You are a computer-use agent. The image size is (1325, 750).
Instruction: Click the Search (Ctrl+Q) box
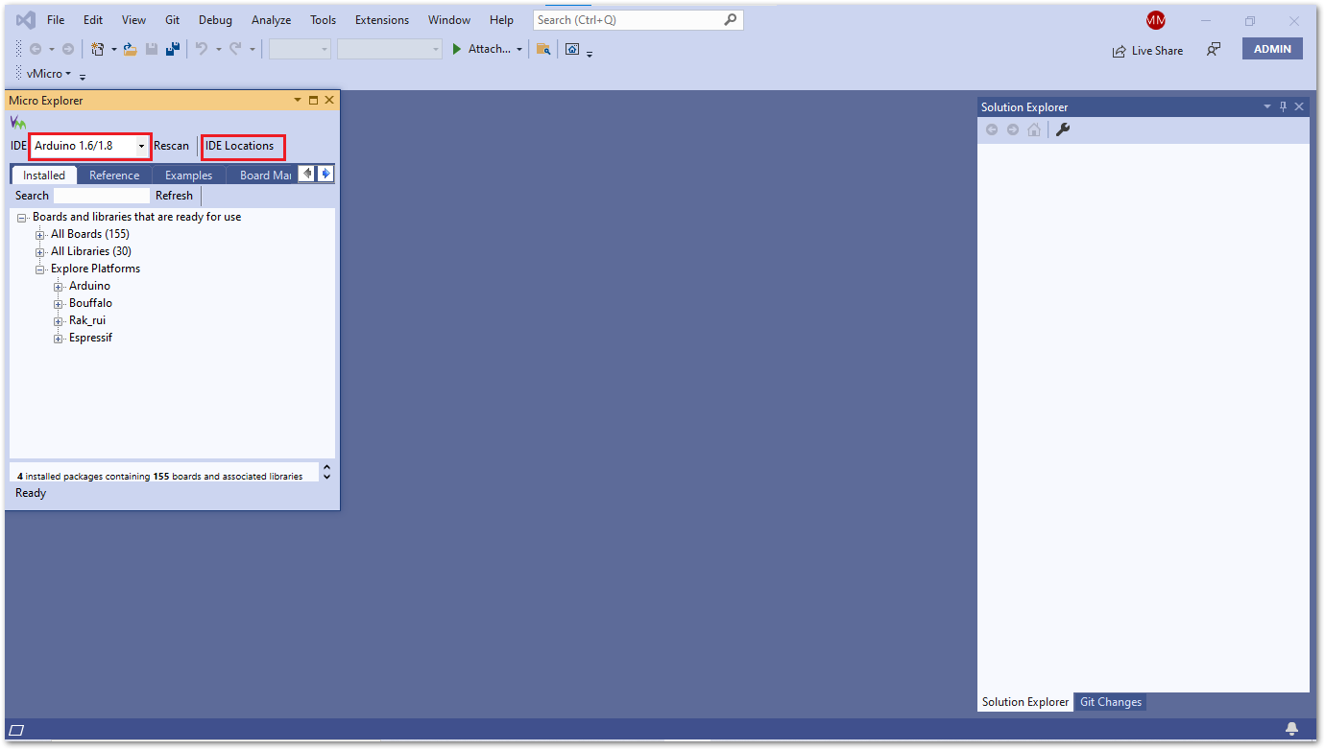click(x=638, y=19)
